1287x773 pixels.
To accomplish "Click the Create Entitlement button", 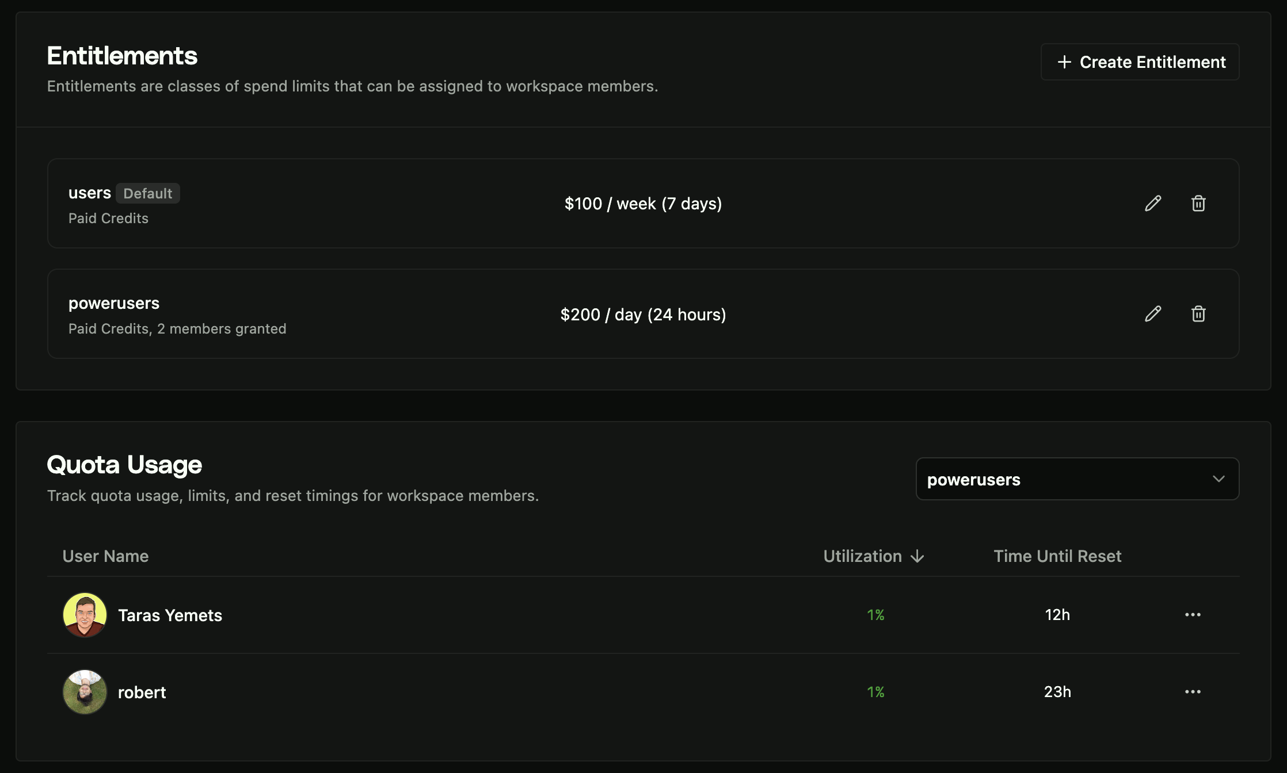I will [1139, 62].
